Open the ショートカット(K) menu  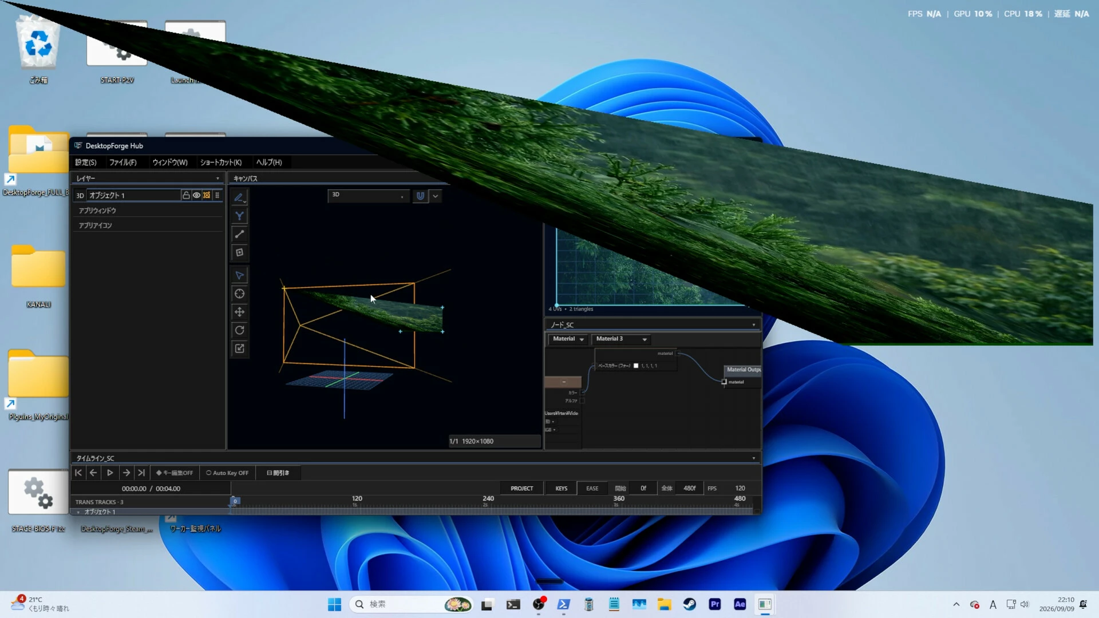pyautogui.click(x=221, y=163)
